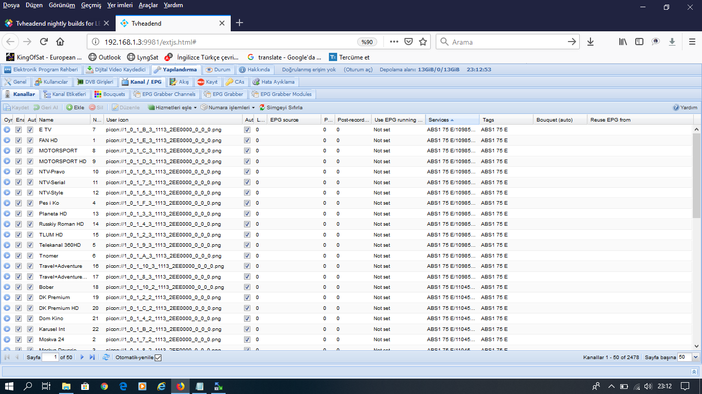The height and width of the screenshot is (394, 702).
Task: Click the Yardım help icon
Action: [x=676, y=108]
